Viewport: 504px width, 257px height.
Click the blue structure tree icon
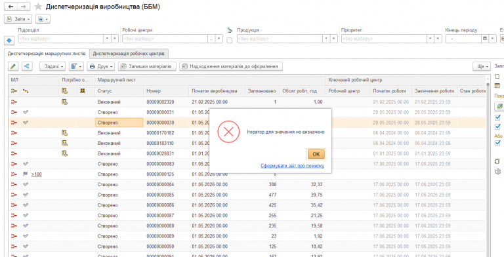pos(27,66)
